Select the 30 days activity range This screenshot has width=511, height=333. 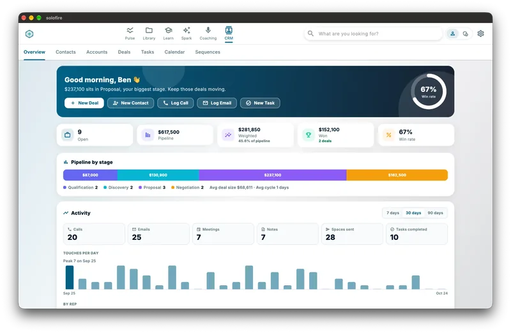413,213
